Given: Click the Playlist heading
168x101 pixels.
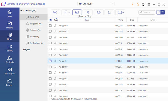Looking at the screenshot, I should click(27, 50).
